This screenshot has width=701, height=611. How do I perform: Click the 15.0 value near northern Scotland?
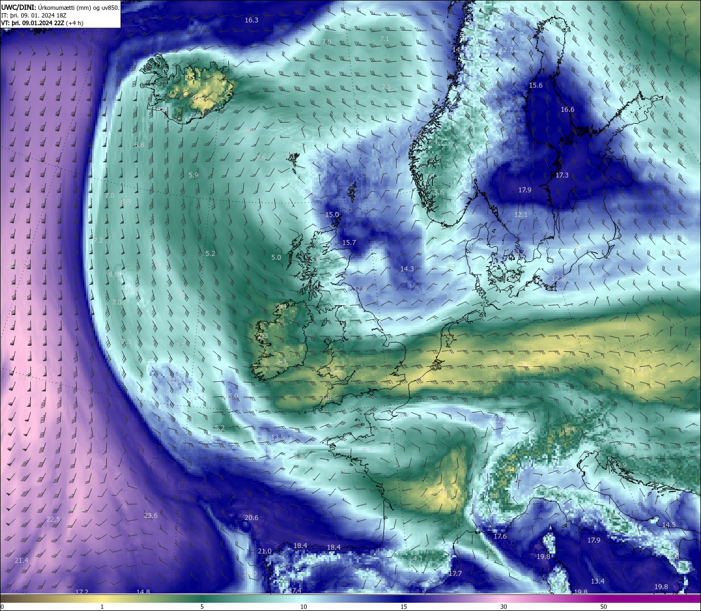332,214
